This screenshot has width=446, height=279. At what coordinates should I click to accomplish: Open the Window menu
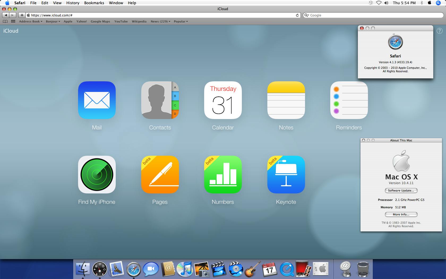[116, 3]
